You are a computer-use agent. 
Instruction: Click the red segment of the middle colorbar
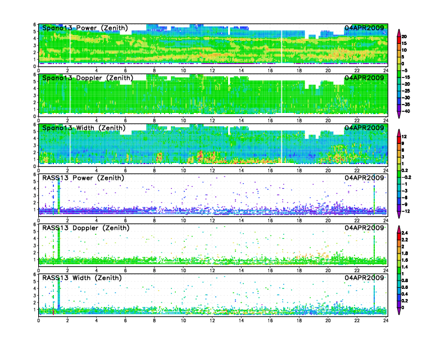point(399,139)
